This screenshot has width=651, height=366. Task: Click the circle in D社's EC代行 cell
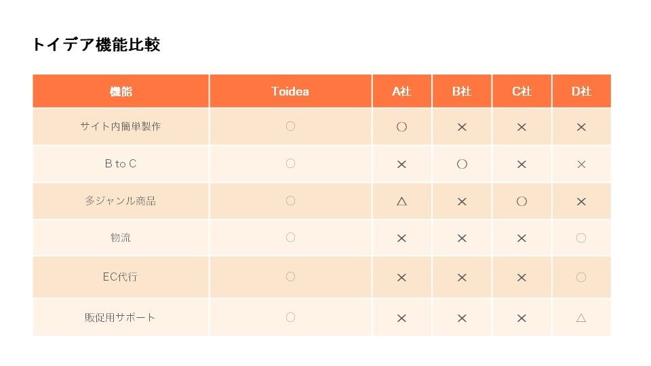pos(581,277)
